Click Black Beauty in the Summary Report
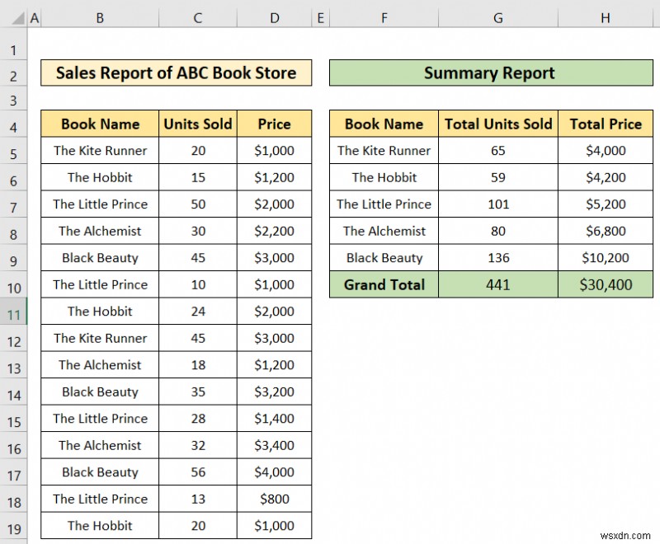Viewport: 660px width, 544px height. (384, 258)
